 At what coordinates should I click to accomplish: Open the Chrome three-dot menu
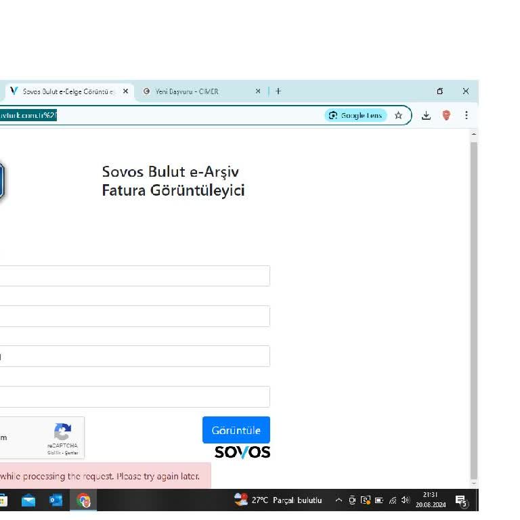click(467, 115)
